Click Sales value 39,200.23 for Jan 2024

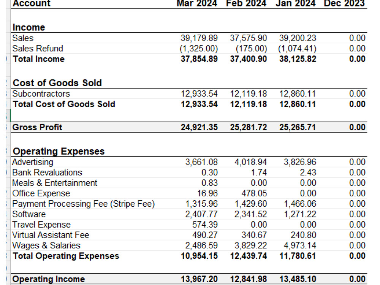(298, 38)
